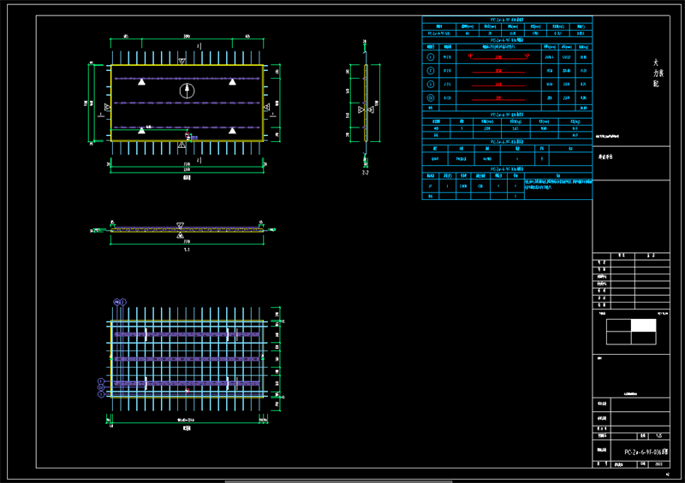Select the hooked red rebar shape in table row 1
Image resolution: width=685 pixels, height=483 pixels.
pos(498,56)
